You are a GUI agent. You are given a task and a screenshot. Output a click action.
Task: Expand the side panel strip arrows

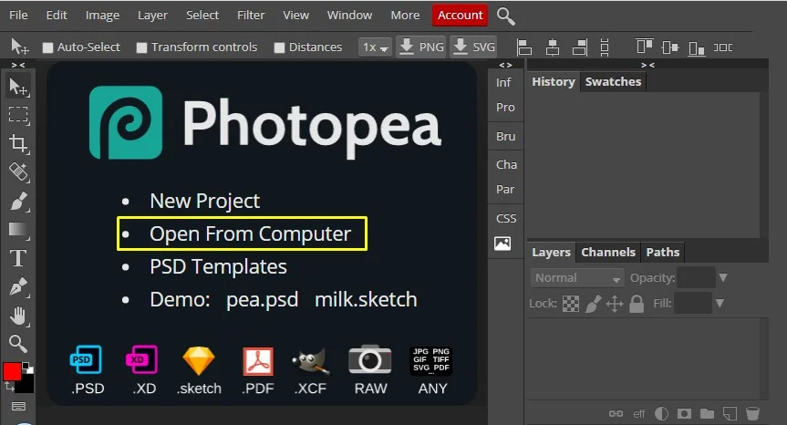tap(505, 66)
